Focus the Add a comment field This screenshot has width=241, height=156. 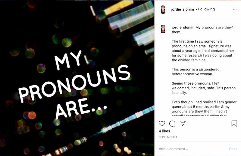[x=192, y=149]
